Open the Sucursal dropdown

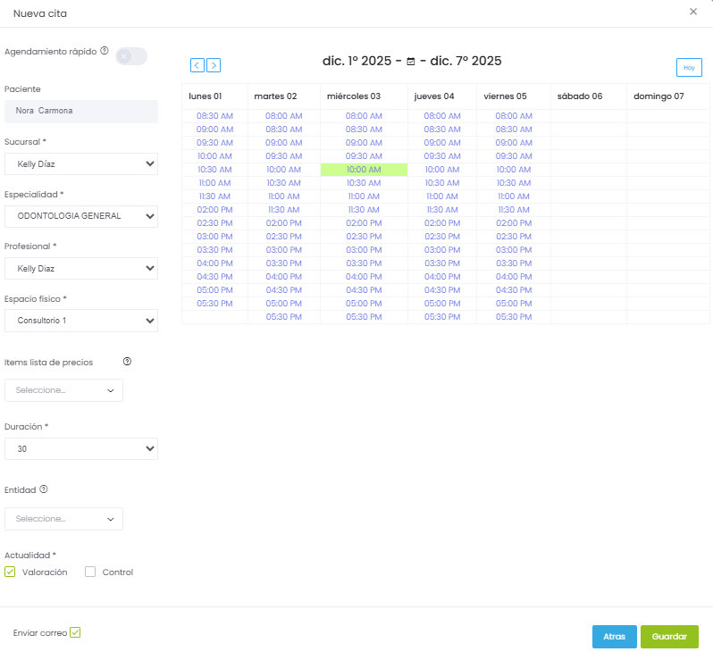click(x=81, y=163)
